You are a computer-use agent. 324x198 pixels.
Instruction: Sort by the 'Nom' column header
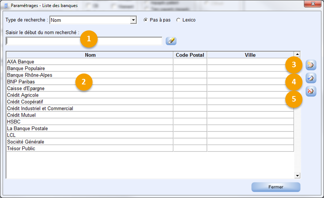90,55
